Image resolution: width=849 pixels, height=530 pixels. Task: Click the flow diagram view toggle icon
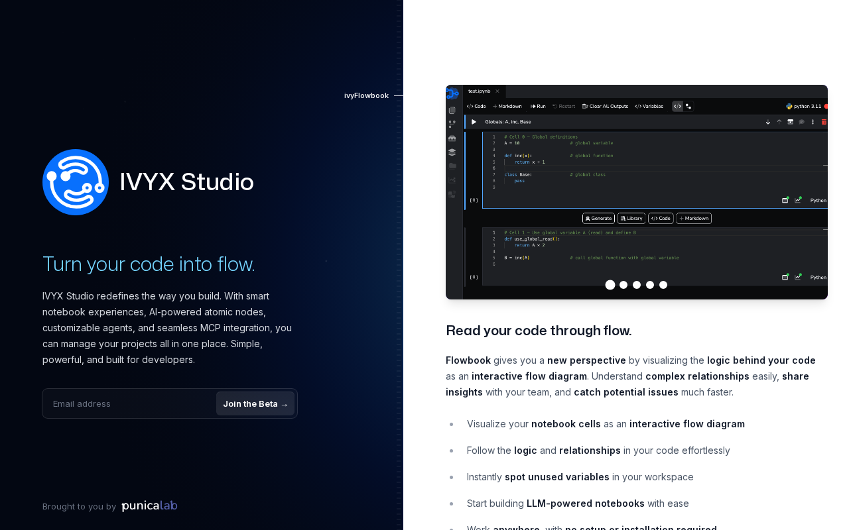(x=688, y=106)
